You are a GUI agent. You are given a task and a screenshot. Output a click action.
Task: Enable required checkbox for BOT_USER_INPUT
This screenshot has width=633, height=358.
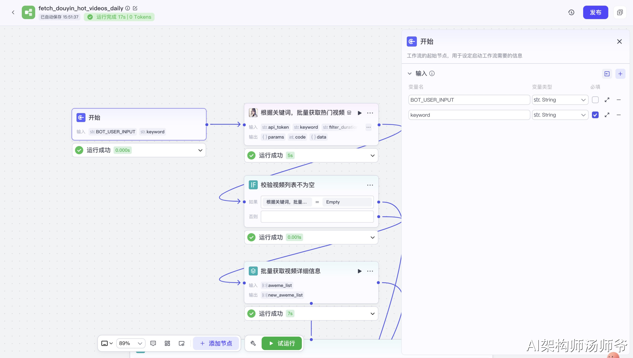point(595,100)
